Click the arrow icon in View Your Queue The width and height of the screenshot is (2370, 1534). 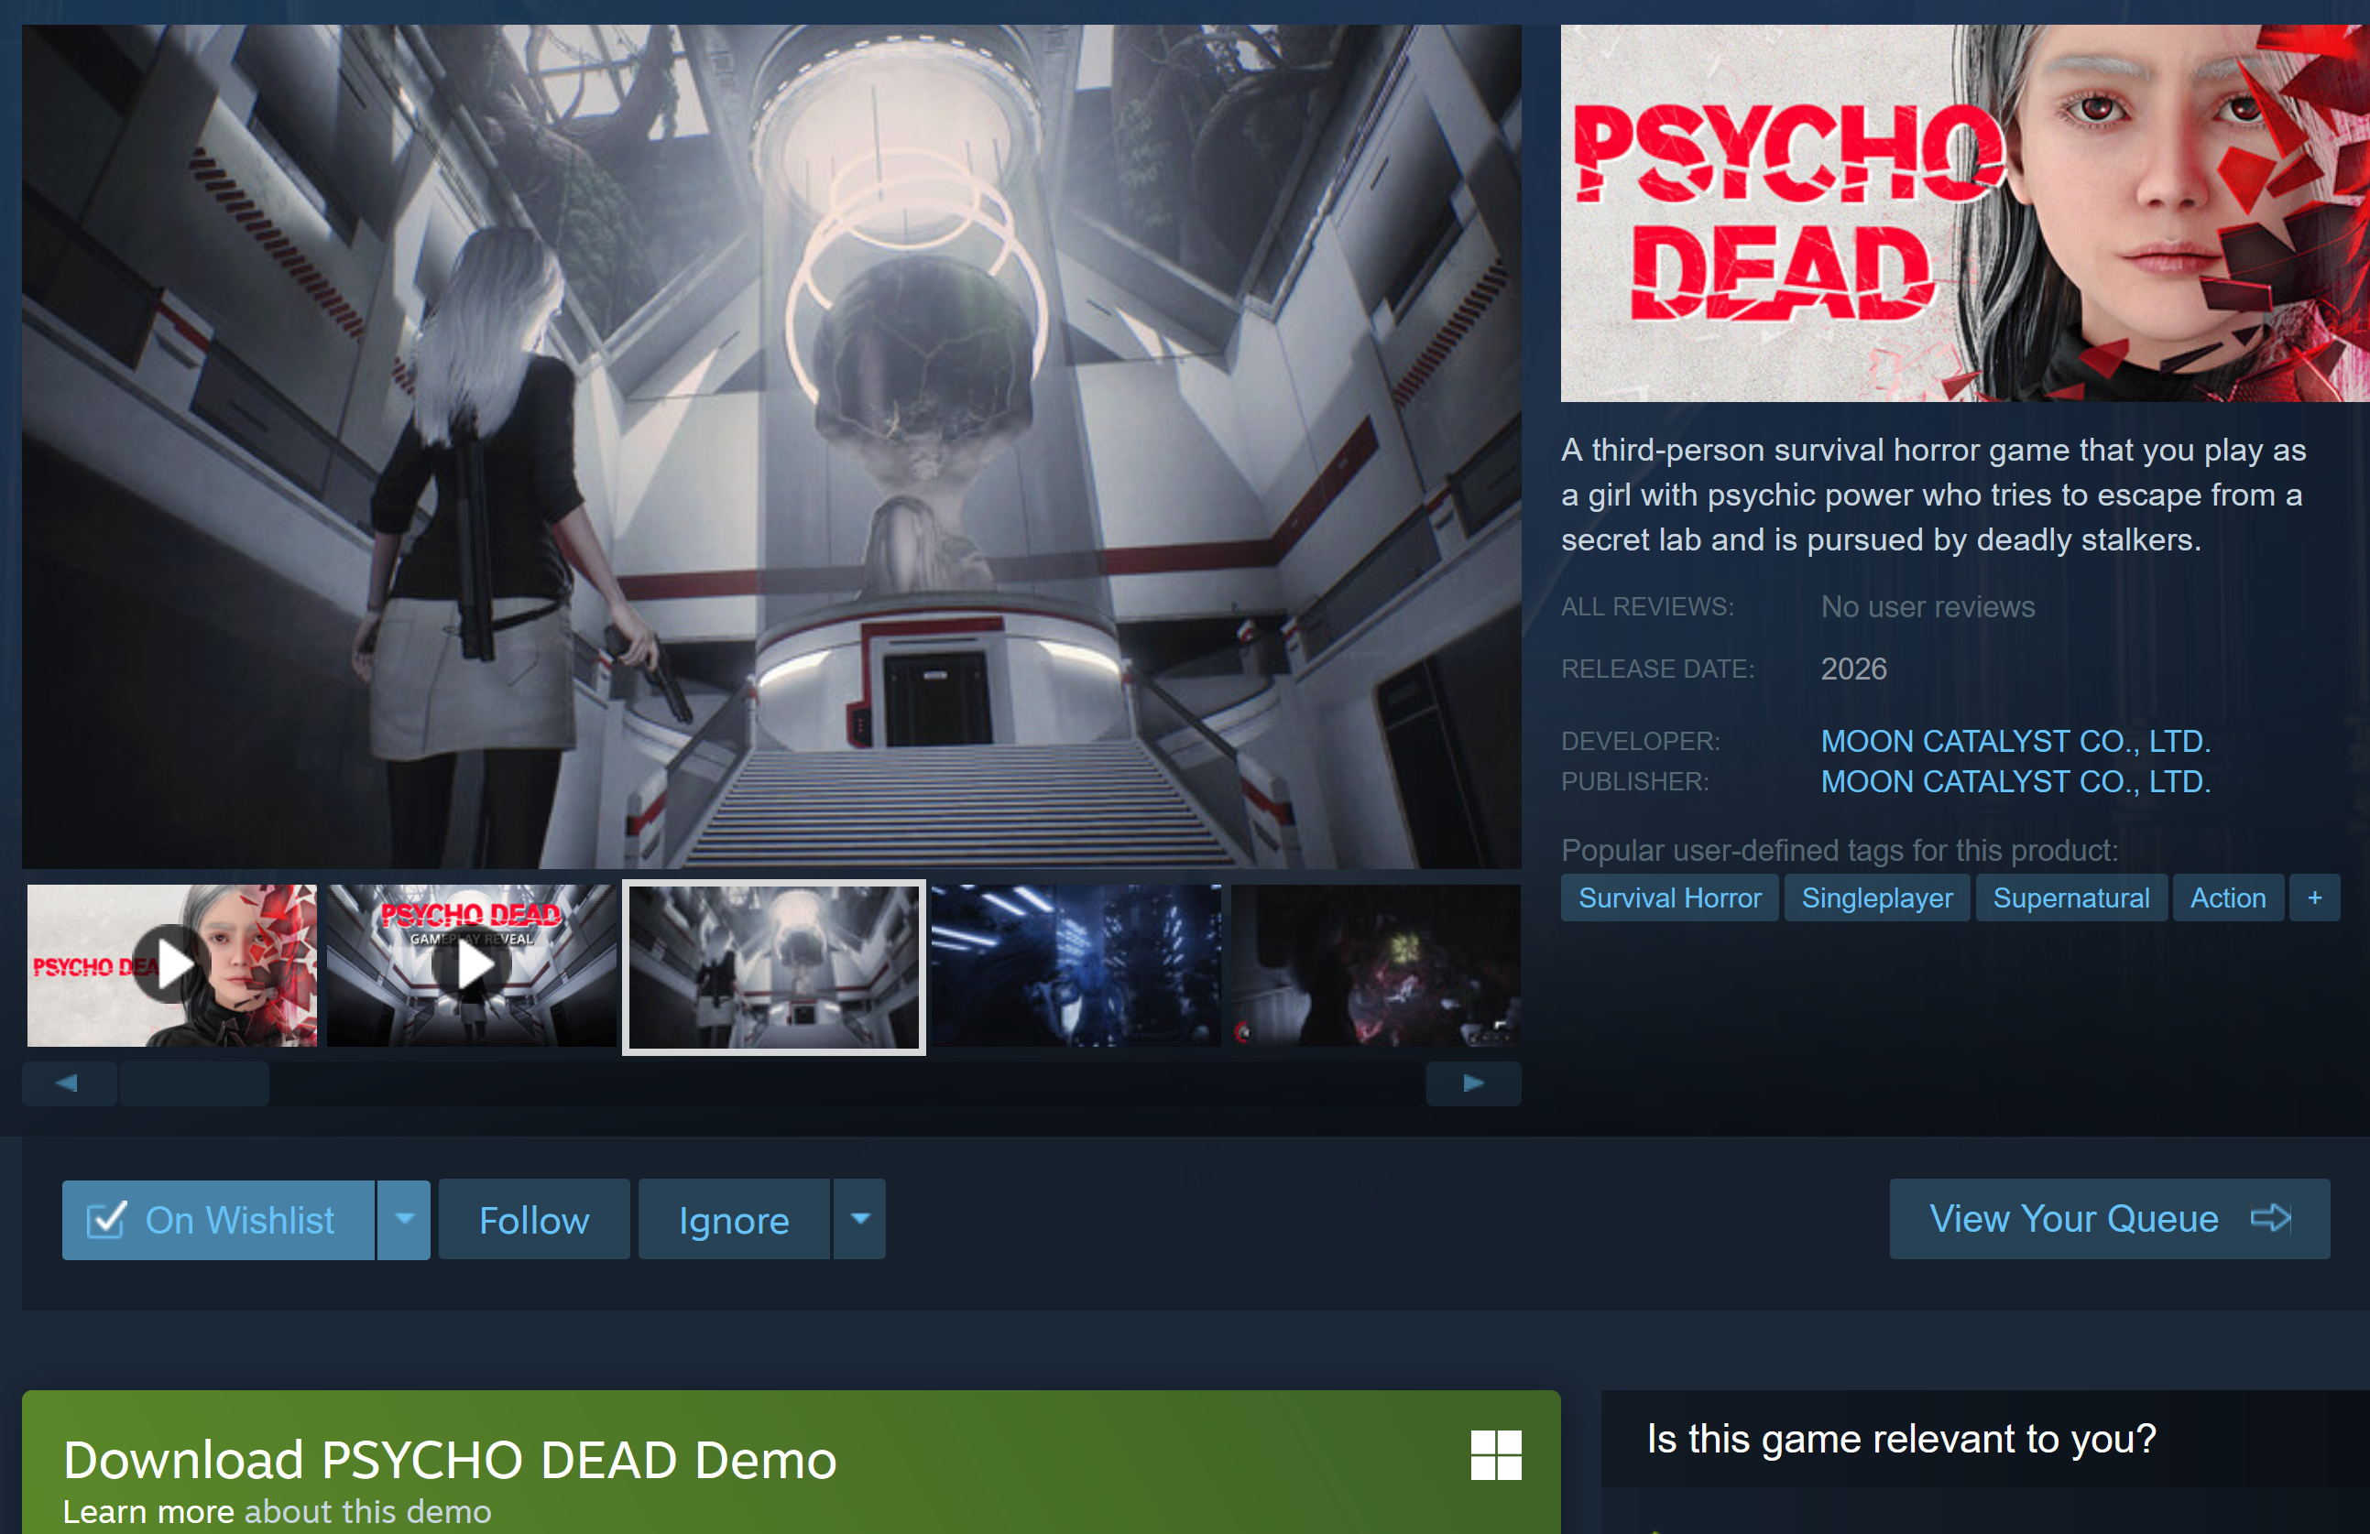tap(2270, 1218)
